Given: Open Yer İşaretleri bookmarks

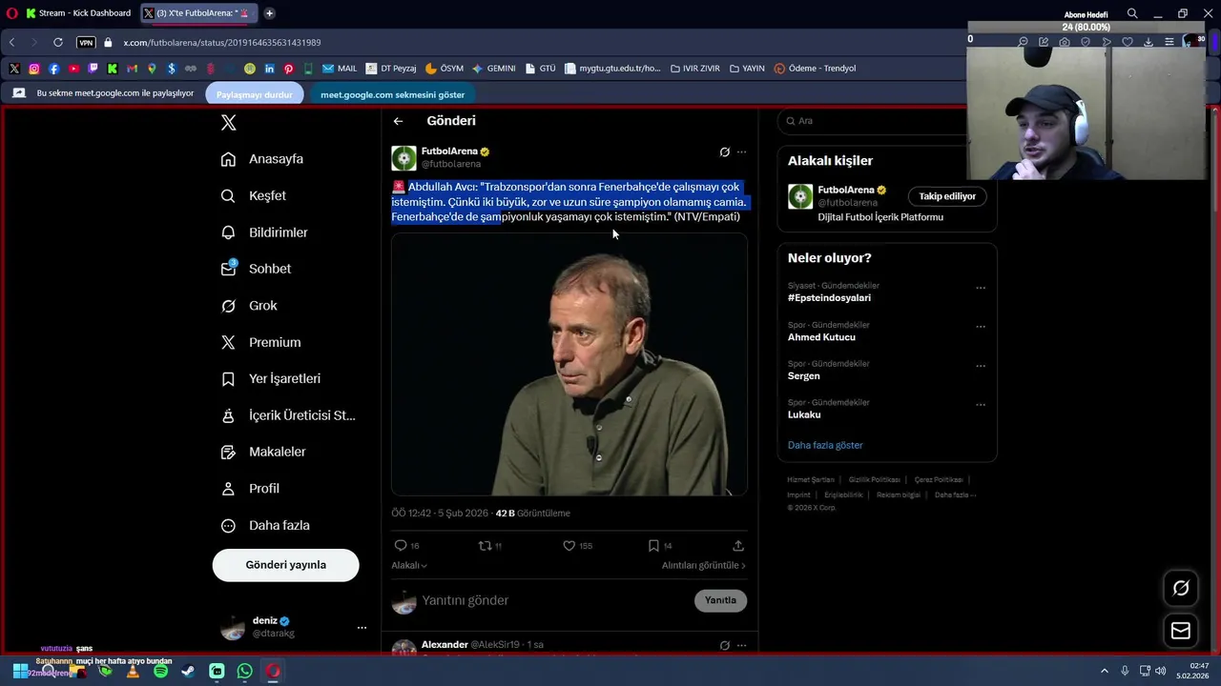Looking at the screenshot, I should click(271, 378).
